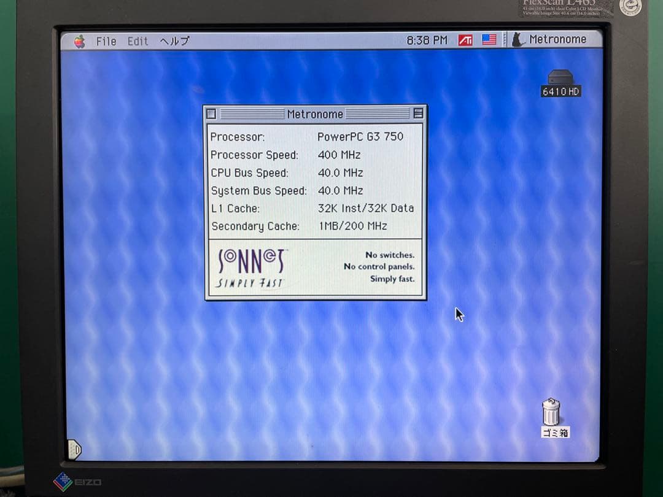Click the Metronome window title bar
This screenshot has height=497, width=663.
(x=314, y=114)
